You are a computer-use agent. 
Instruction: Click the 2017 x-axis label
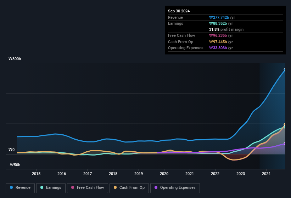point(88,174)
